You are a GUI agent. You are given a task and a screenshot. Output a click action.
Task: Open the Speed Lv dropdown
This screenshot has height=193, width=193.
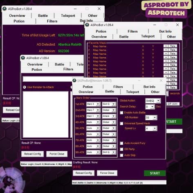coord(151,128)
